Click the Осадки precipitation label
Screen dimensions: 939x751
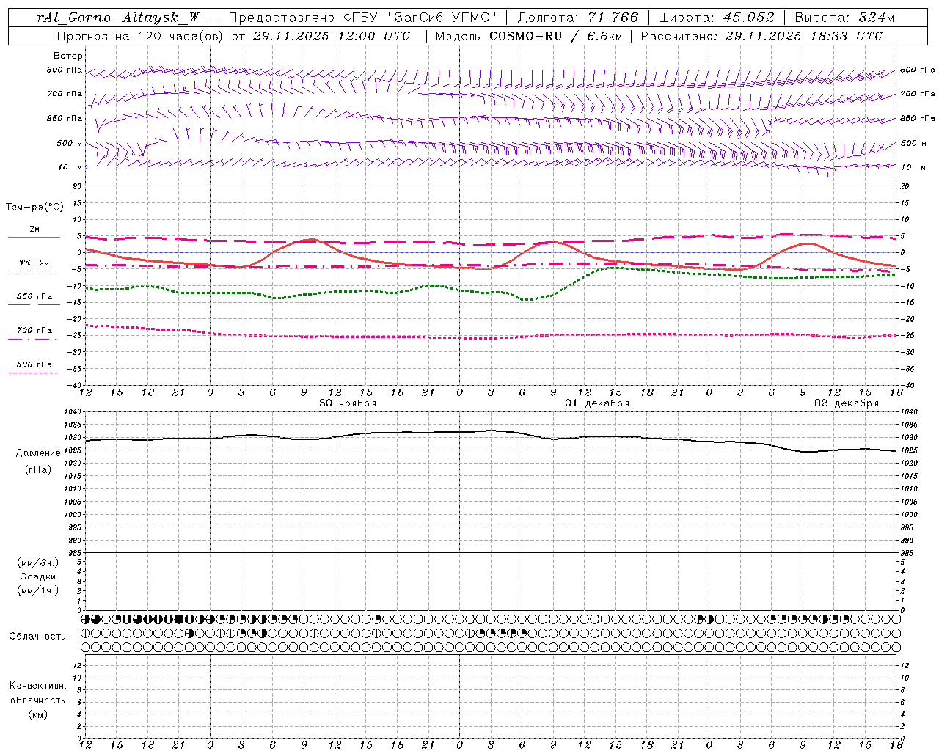point(38,576)
